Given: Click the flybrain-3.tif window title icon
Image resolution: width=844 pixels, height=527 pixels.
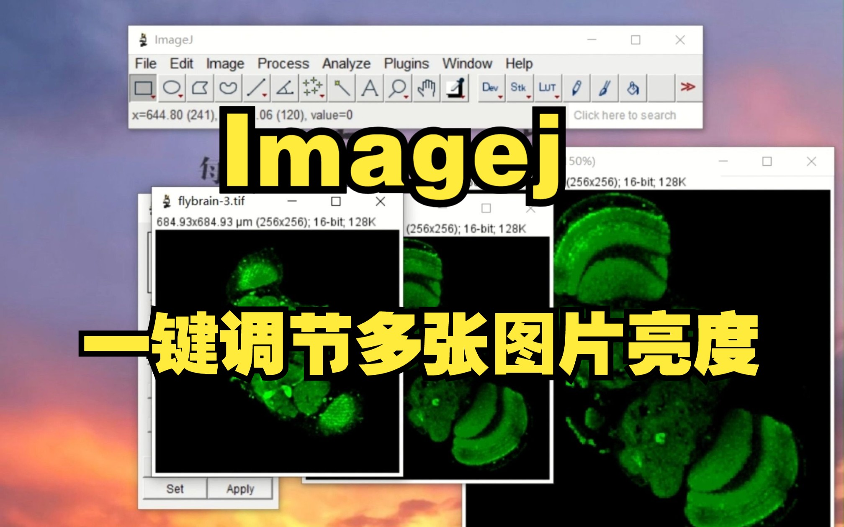Looking at the screenshot, I should [167, 201].
